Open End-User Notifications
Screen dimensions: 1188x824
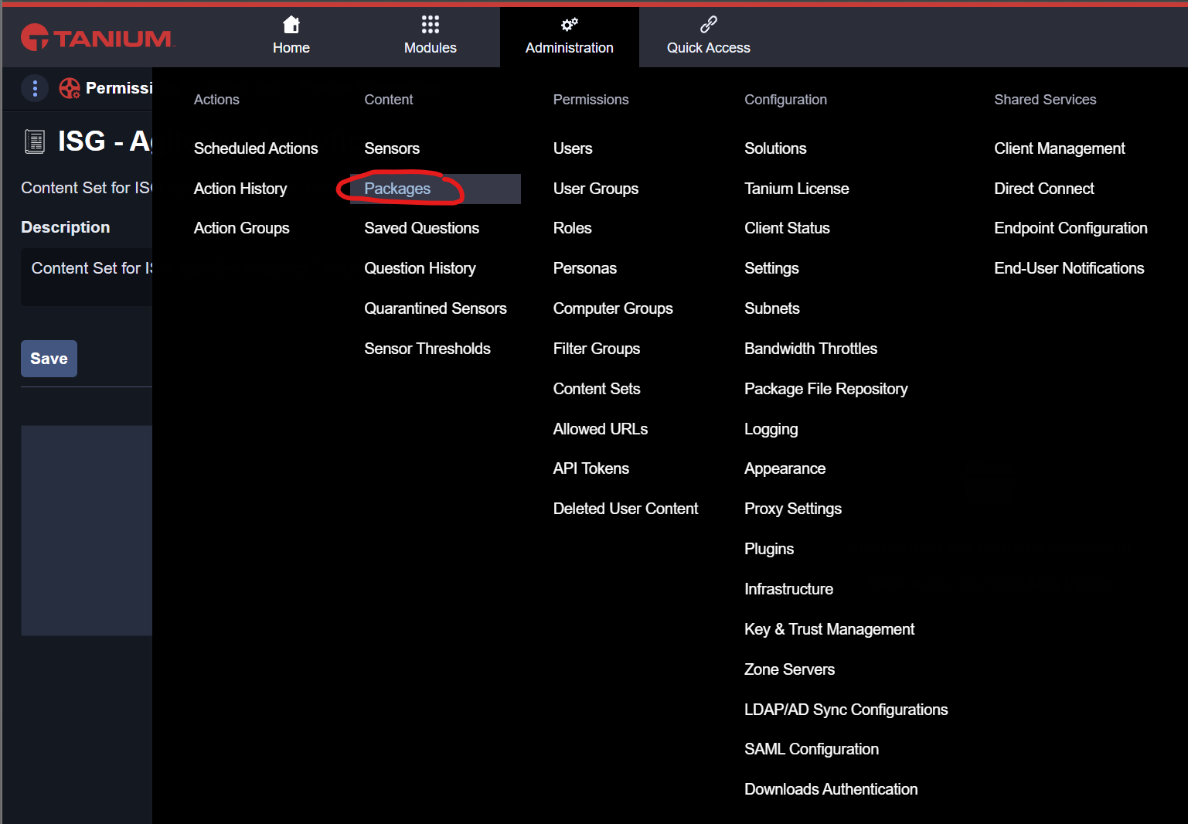pos(1070,268)
